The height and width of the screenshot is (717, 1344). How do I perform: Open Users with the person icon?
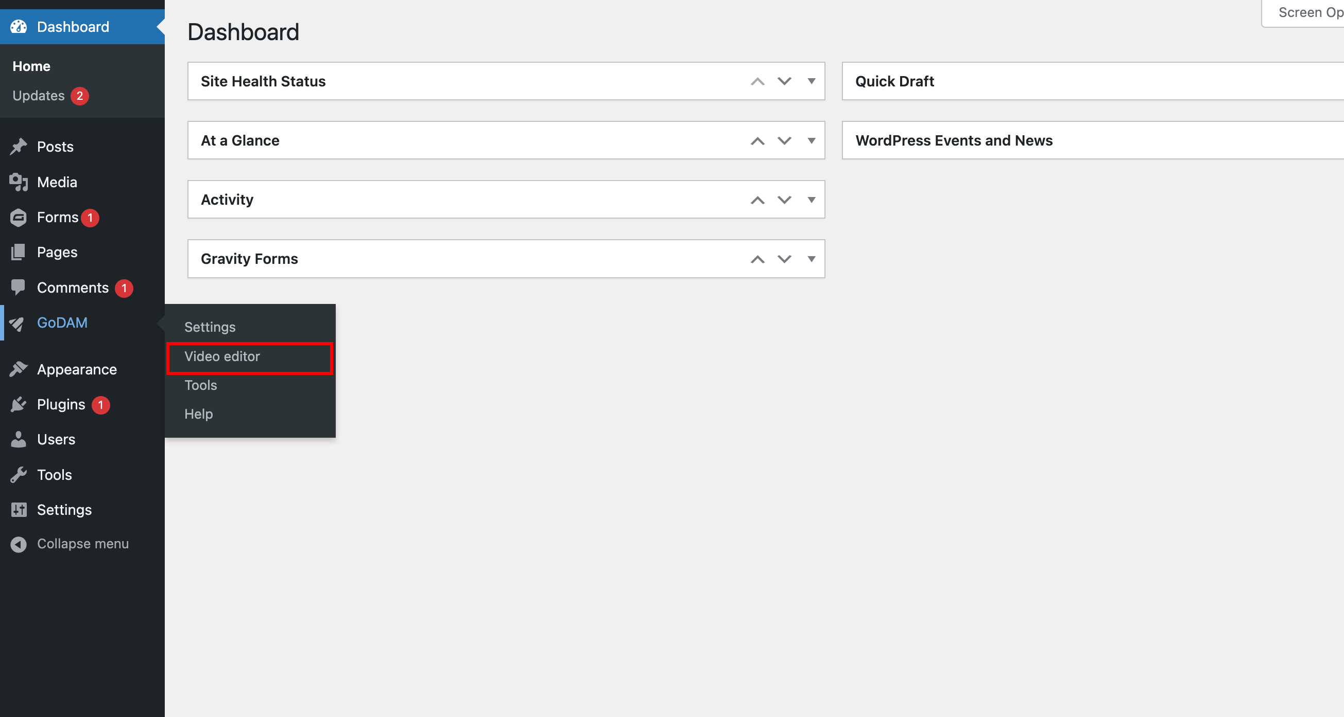point(18,439)
